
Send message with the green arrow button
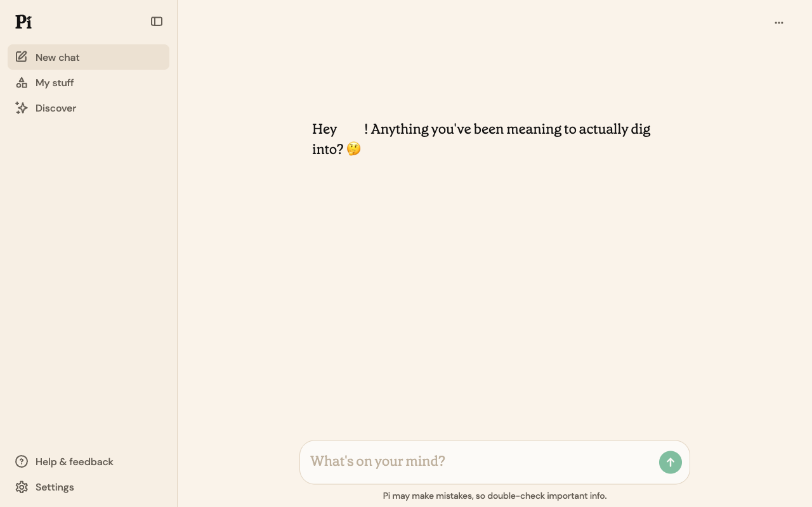coord(671,462)
